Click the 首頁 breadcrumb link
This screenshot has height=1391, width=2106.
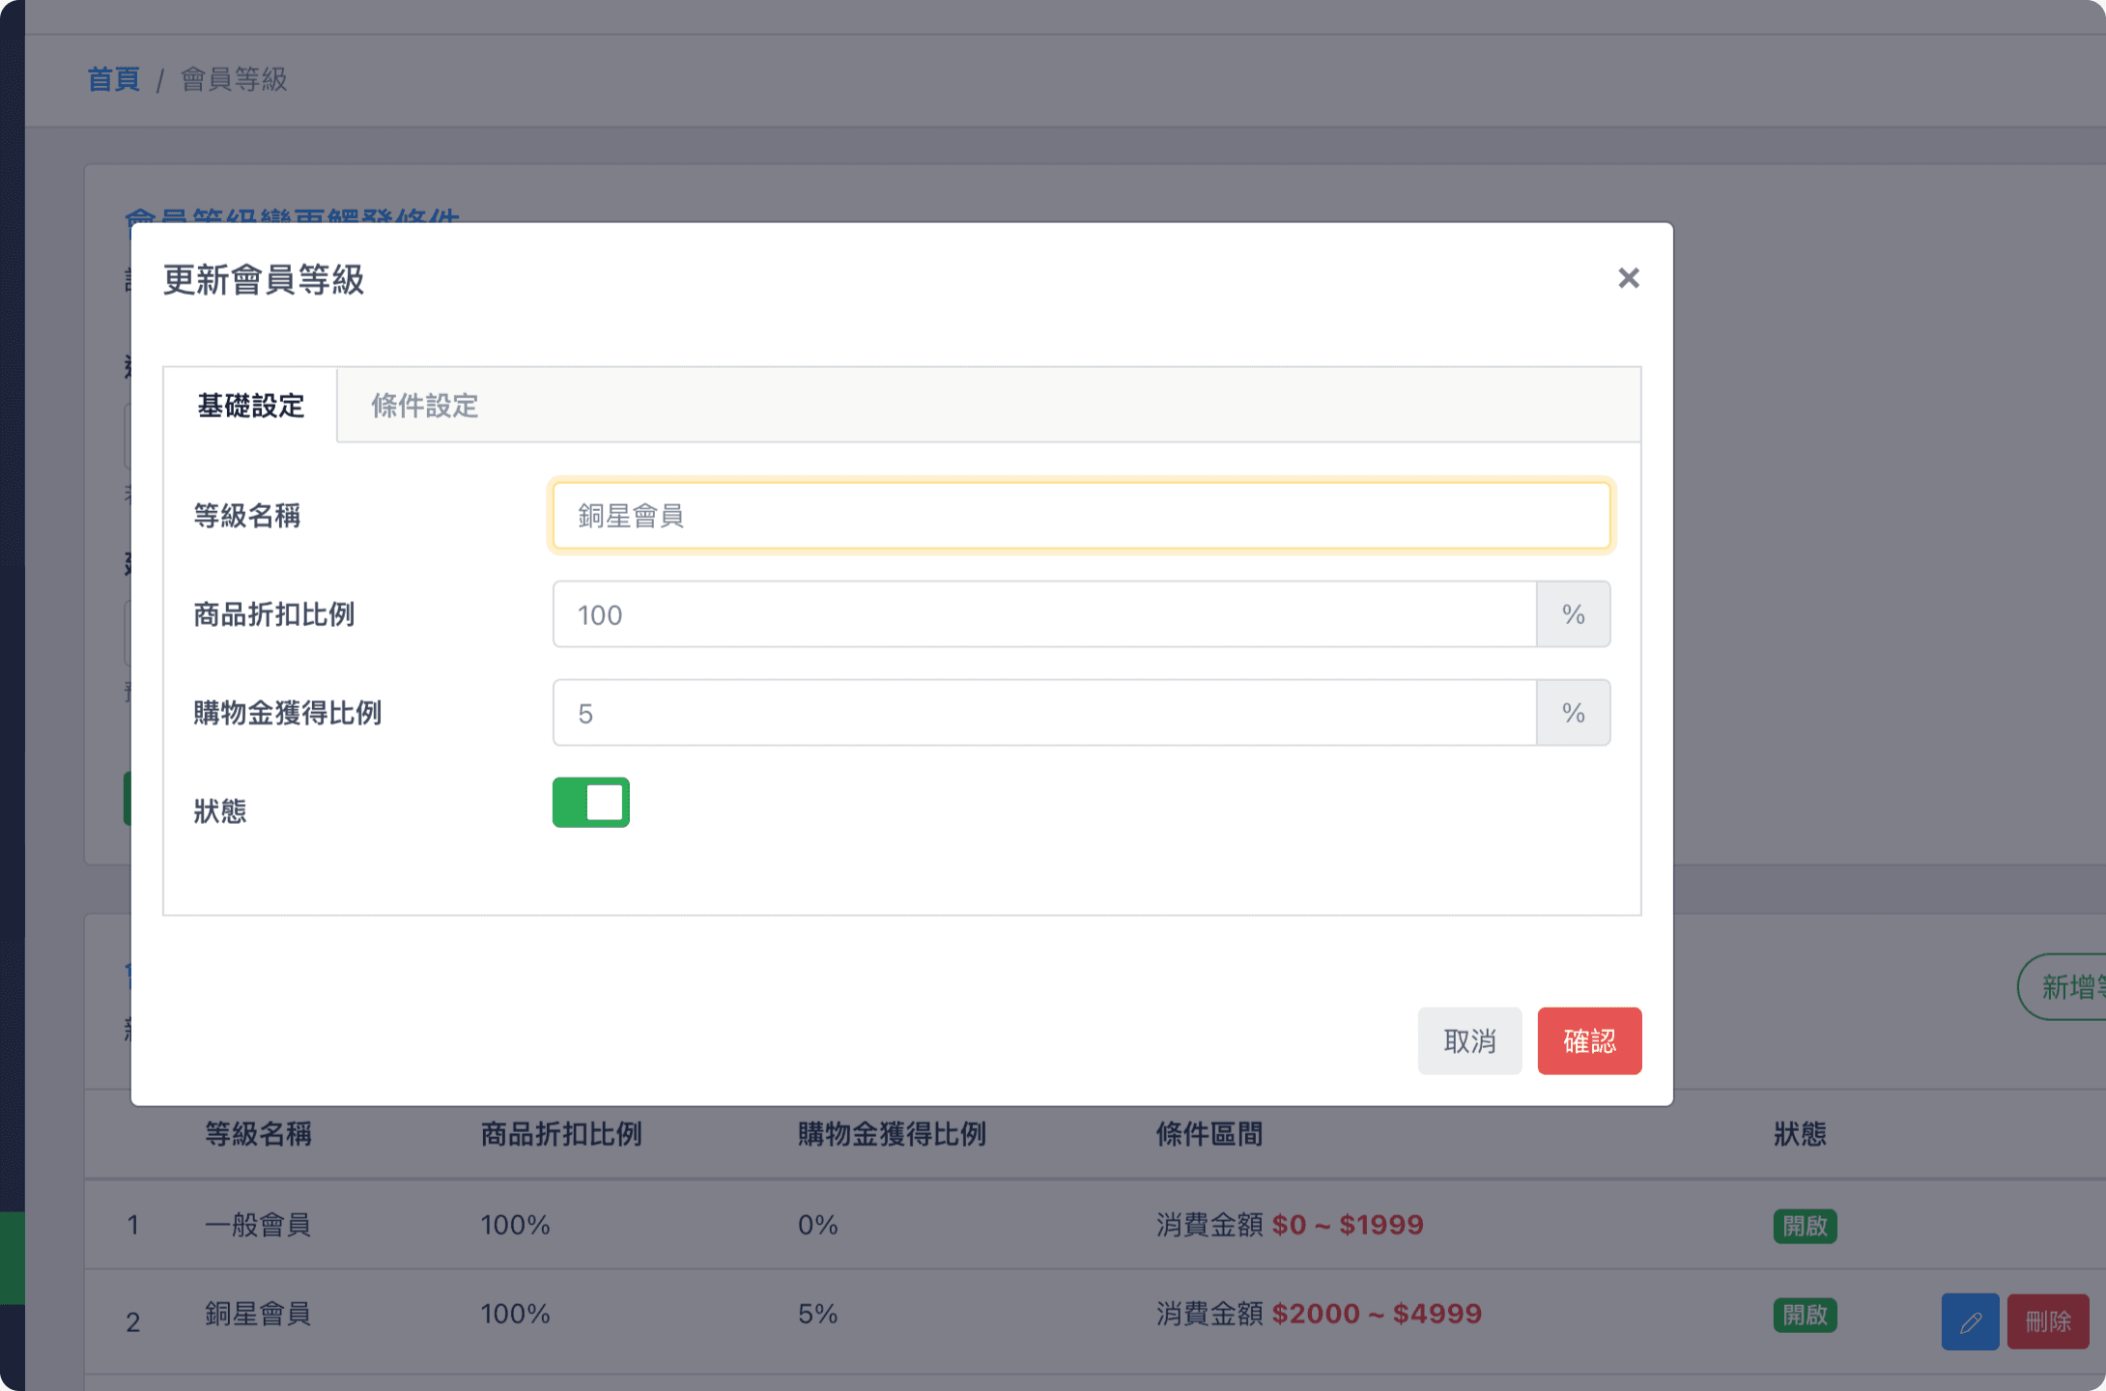pos(113,79)
